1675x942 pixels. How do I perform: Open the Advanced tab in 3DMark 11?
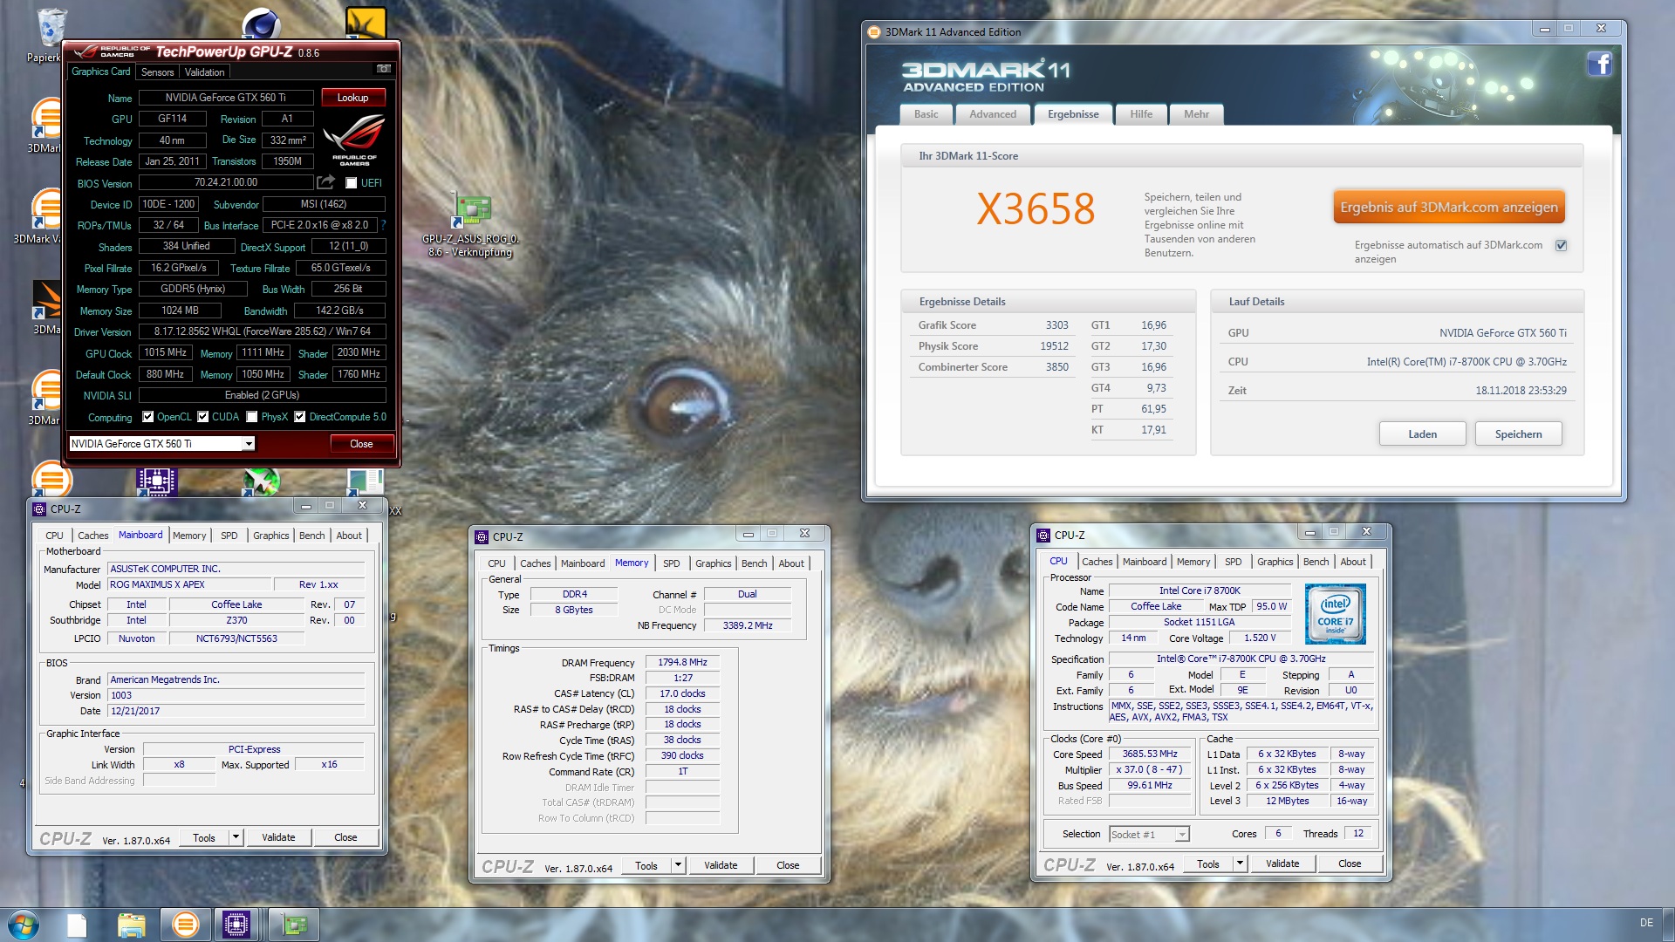click(993, 114)
